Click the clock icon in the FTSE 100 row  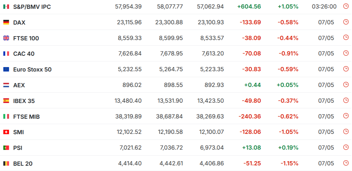(346, 37)
